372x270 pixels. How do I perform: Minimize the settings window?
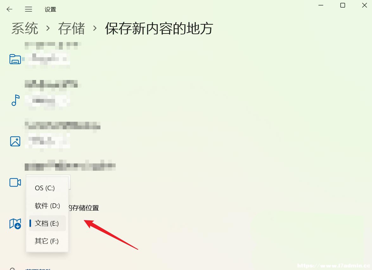[x=321, y=5]
